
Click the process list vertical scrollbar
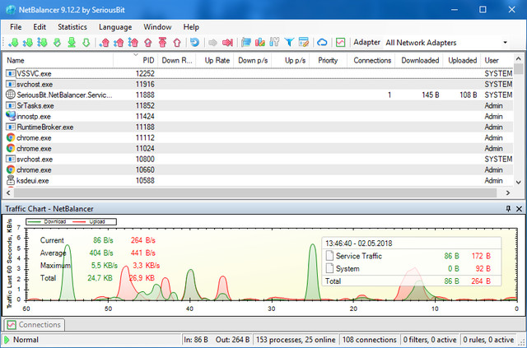click(520, 123)
